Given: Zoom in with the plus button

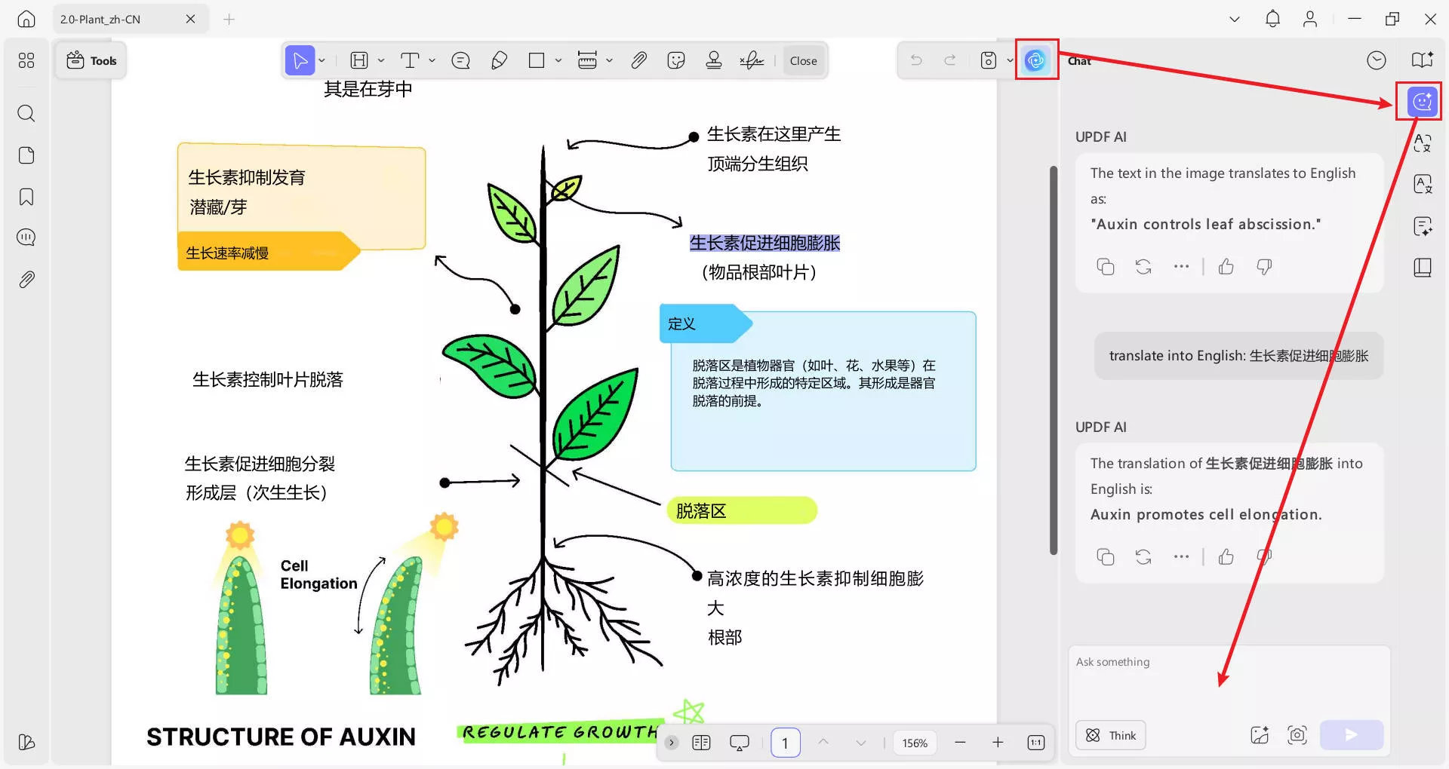Looking at the screenshot, I should pyautogui.click(x=998, y=743).
